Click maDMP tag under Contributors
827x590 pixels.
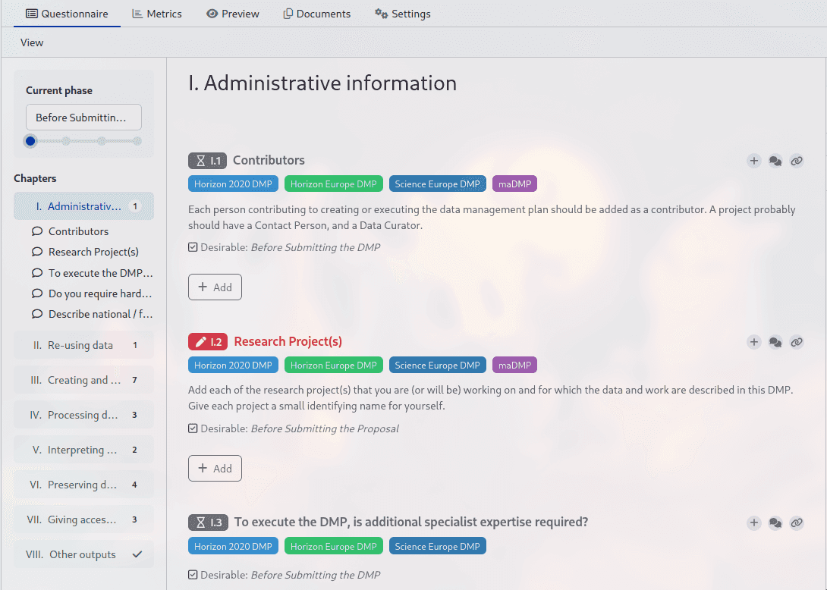pyautogui.click(x=514, y=184)
